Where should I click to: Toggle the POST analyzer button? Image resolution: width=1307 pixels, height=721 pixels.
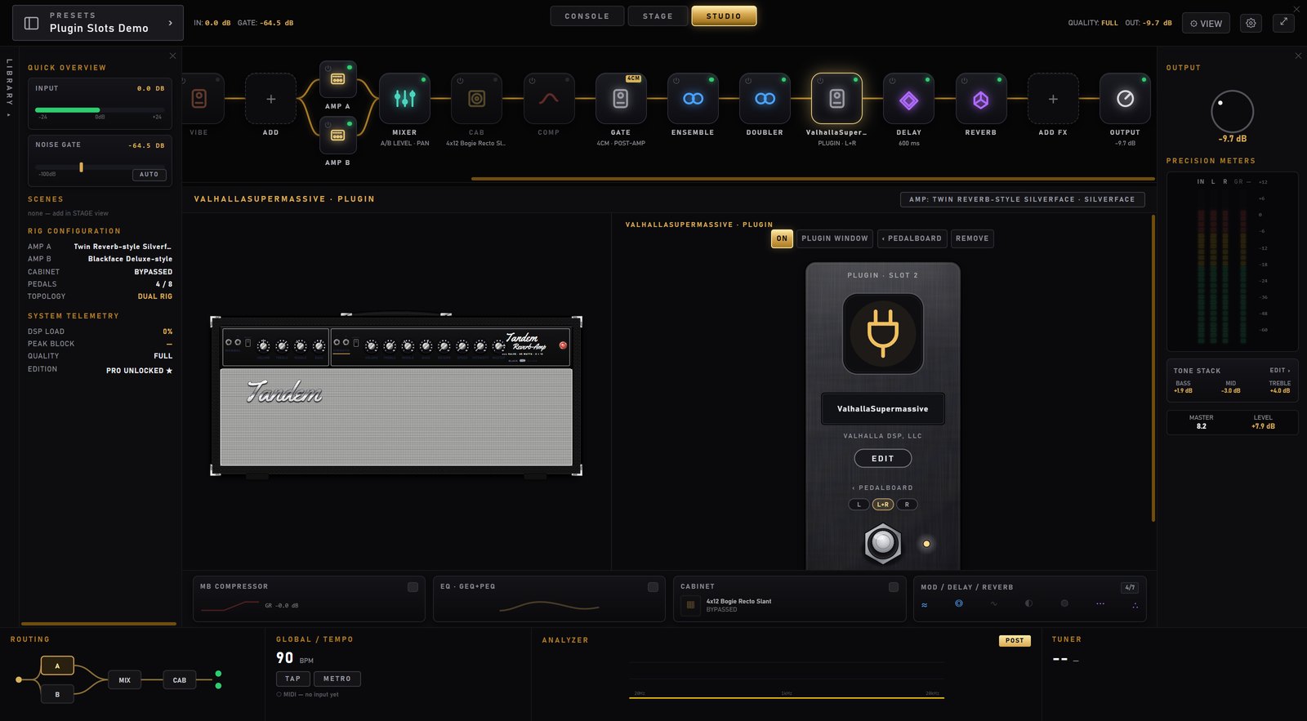[1015, 641]
